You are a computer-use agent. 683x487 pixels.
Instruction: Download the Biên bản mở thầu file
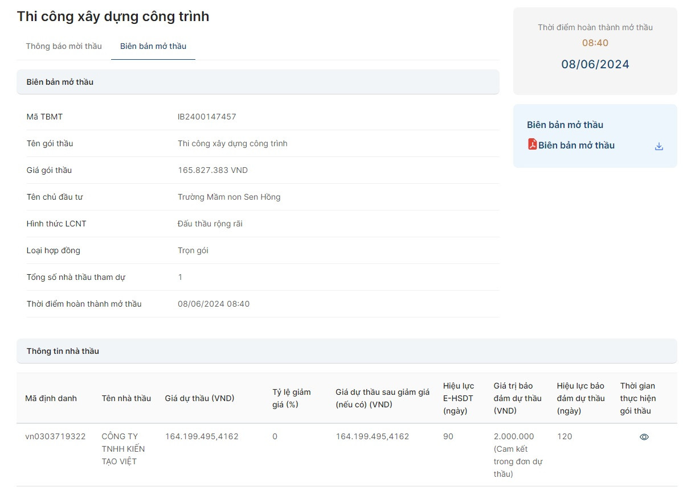click(x=659, y=146)
